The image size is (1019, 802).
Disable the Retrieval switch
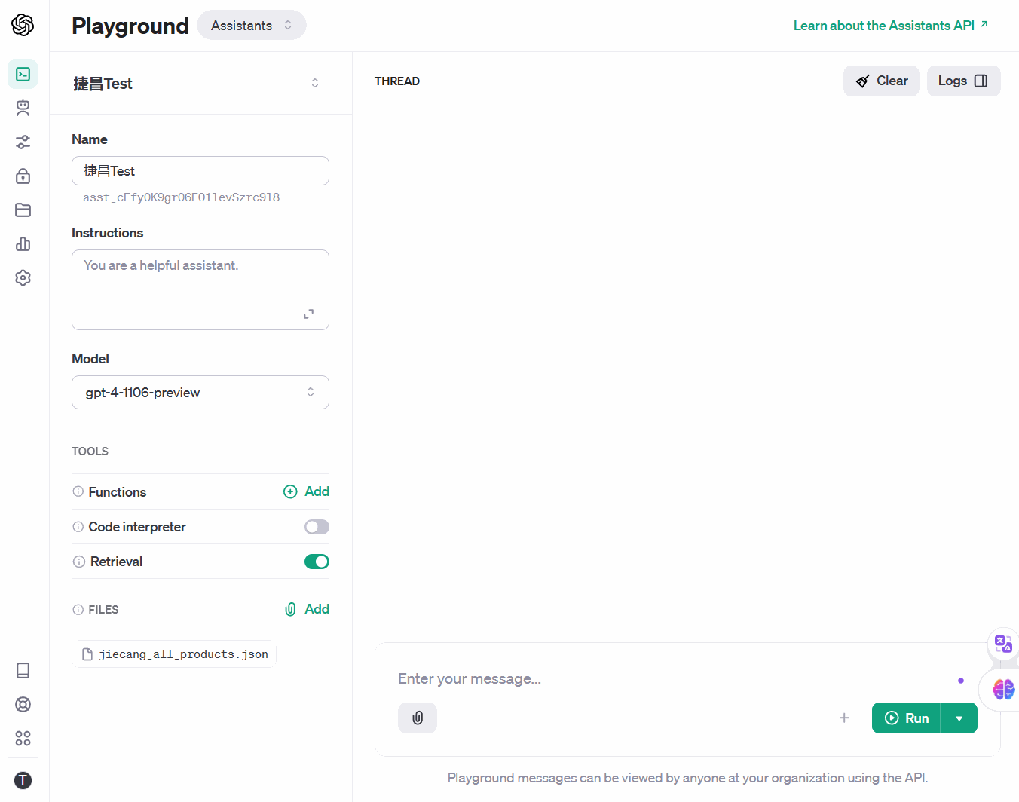click(317, 562)
